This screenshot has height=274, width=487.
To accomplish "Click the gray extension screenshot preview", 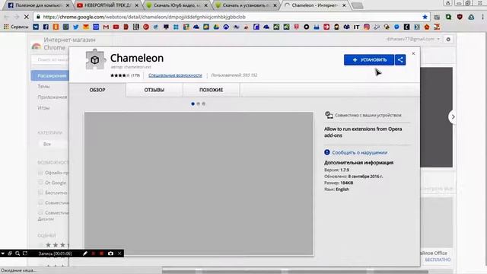I will (x=199, y=183).
